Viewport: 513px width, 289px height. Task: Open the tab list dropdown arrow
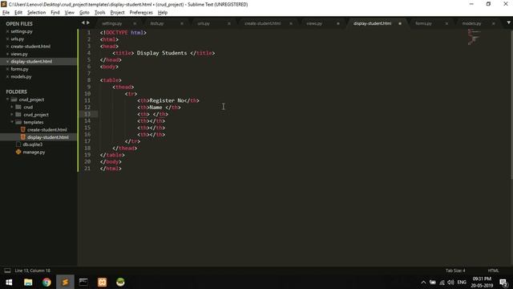tap(509, 22)
